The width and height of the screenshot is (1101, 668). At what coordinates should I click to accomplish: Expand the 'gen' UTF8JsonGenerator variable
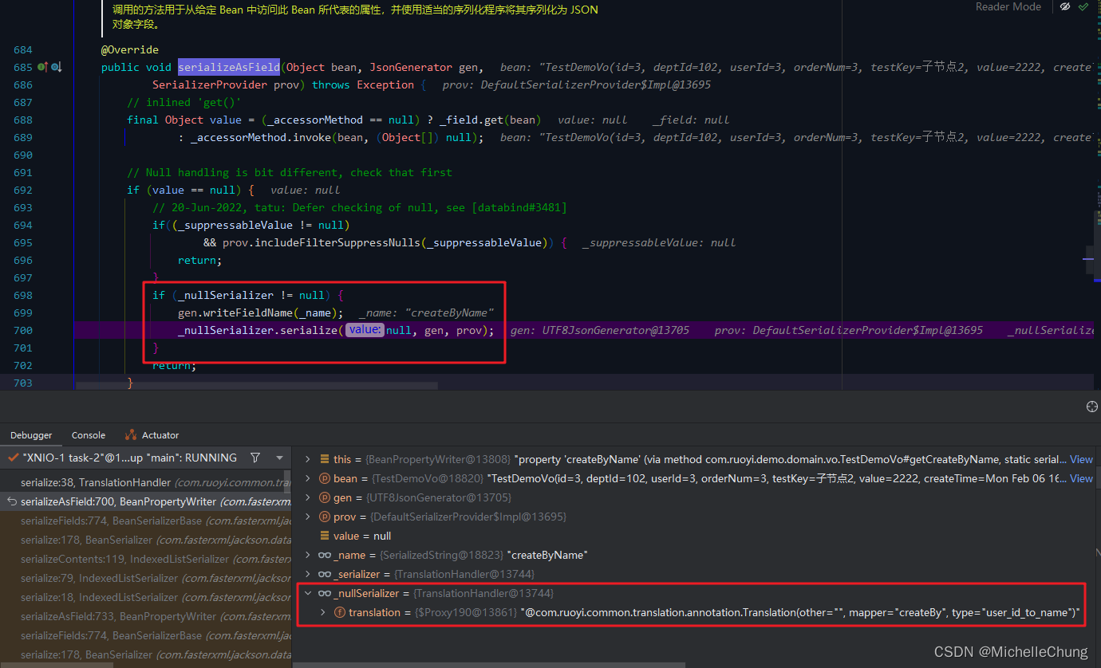(x=309, y=497)
